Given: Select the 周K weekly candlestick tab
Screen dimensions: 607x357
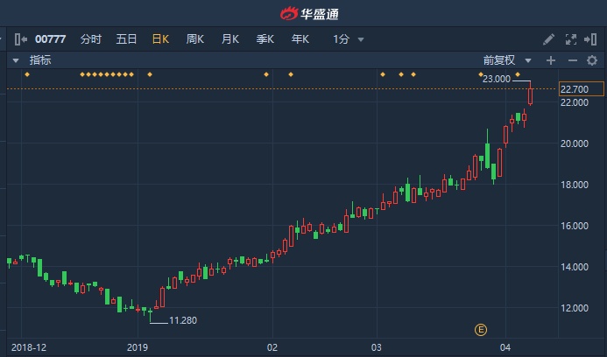Looking at the screenshot, I should (x=194, y=39).
